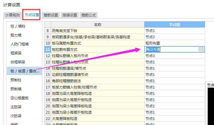Open the 搭接设置 tab
This screenshot has height=125, width=214.
[x=70, y=15]
